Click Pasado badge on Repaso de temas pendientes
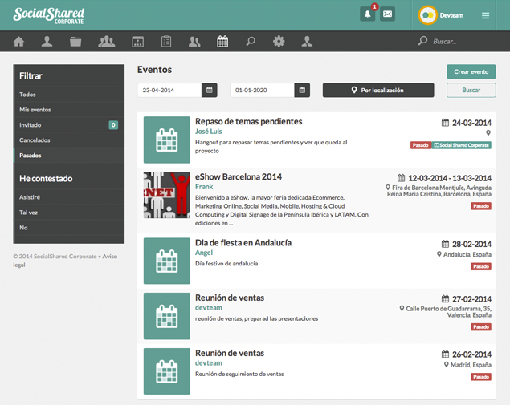Screen dimensions: 510x405 point(421,145)
